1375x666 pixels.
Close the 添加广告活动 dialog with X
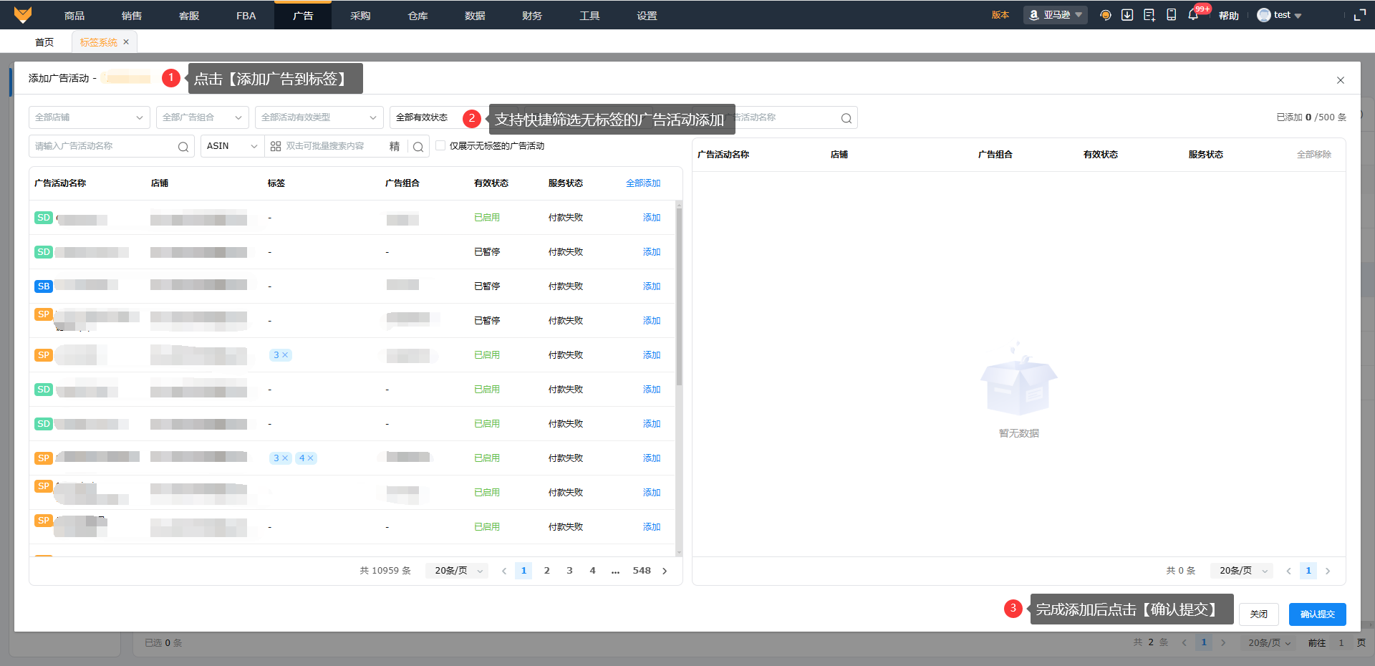(x=1341, y=80)
